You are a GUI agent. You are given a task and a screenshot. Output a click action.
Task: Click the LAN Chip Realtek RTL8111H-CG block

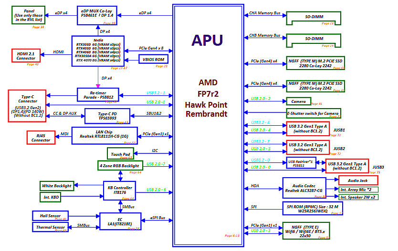(105, 136)
